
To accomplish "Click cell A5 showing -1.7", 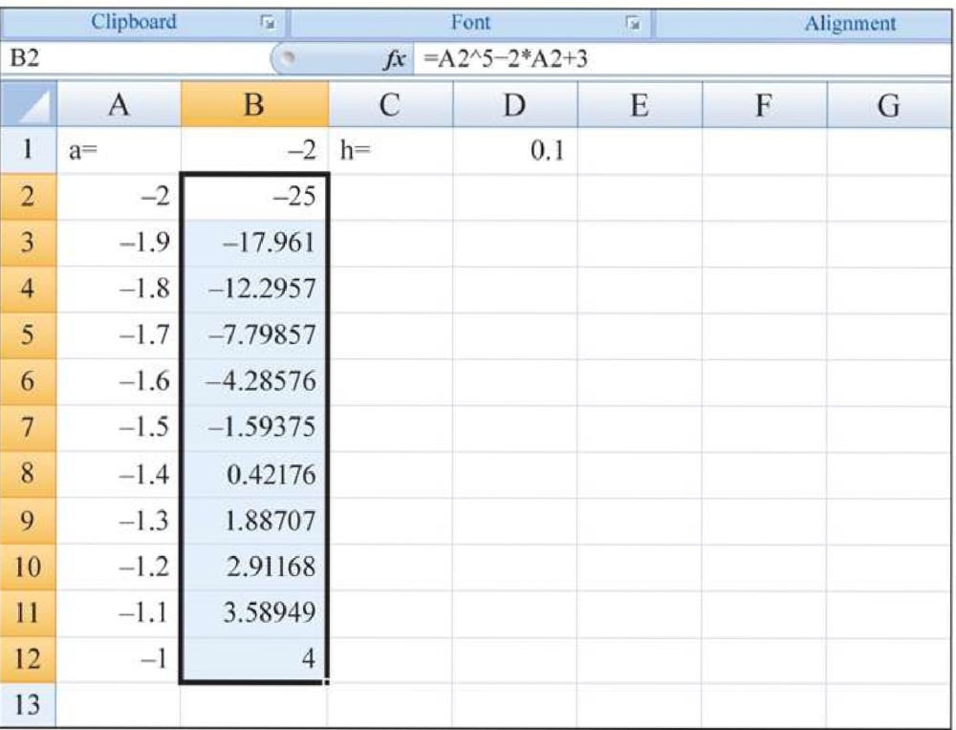I will [x=119, y=335].
